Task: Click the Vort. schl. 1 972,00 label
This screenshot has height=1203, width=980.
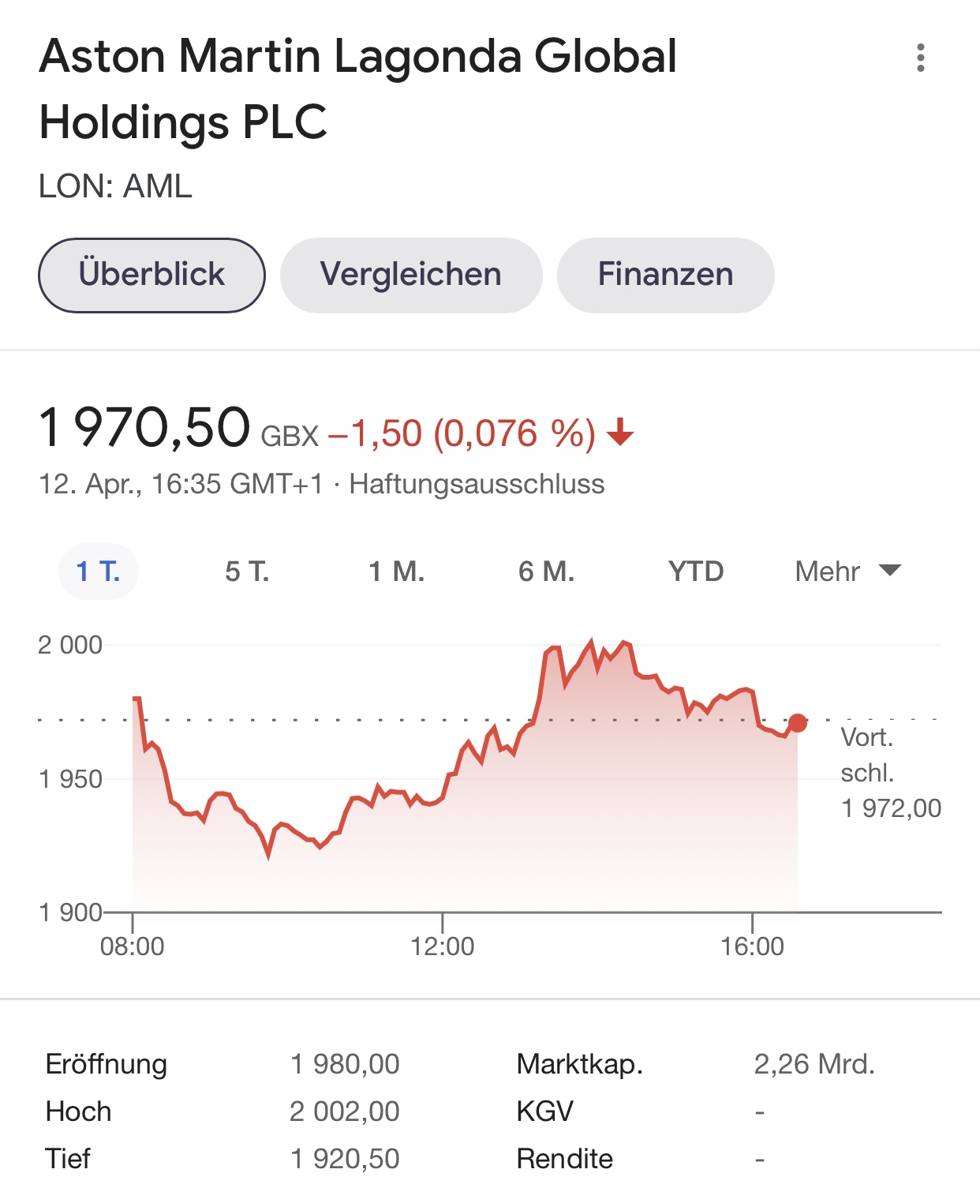Action: [891, 773]
